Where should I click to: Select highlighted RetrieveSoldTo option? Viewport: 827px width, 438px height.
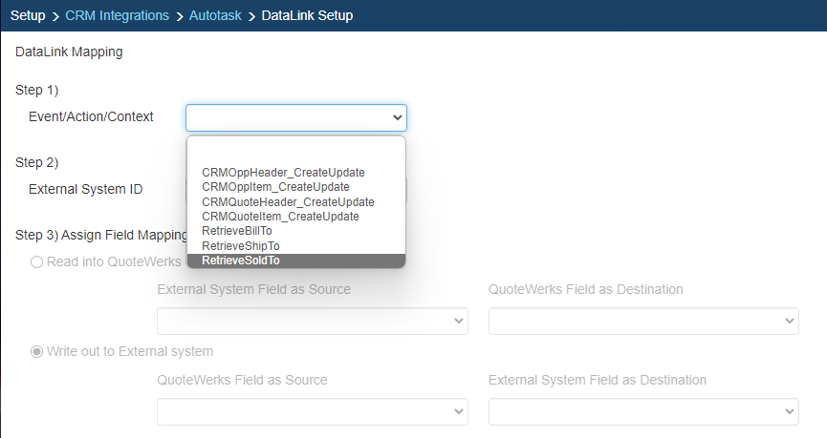click(240, 261)
